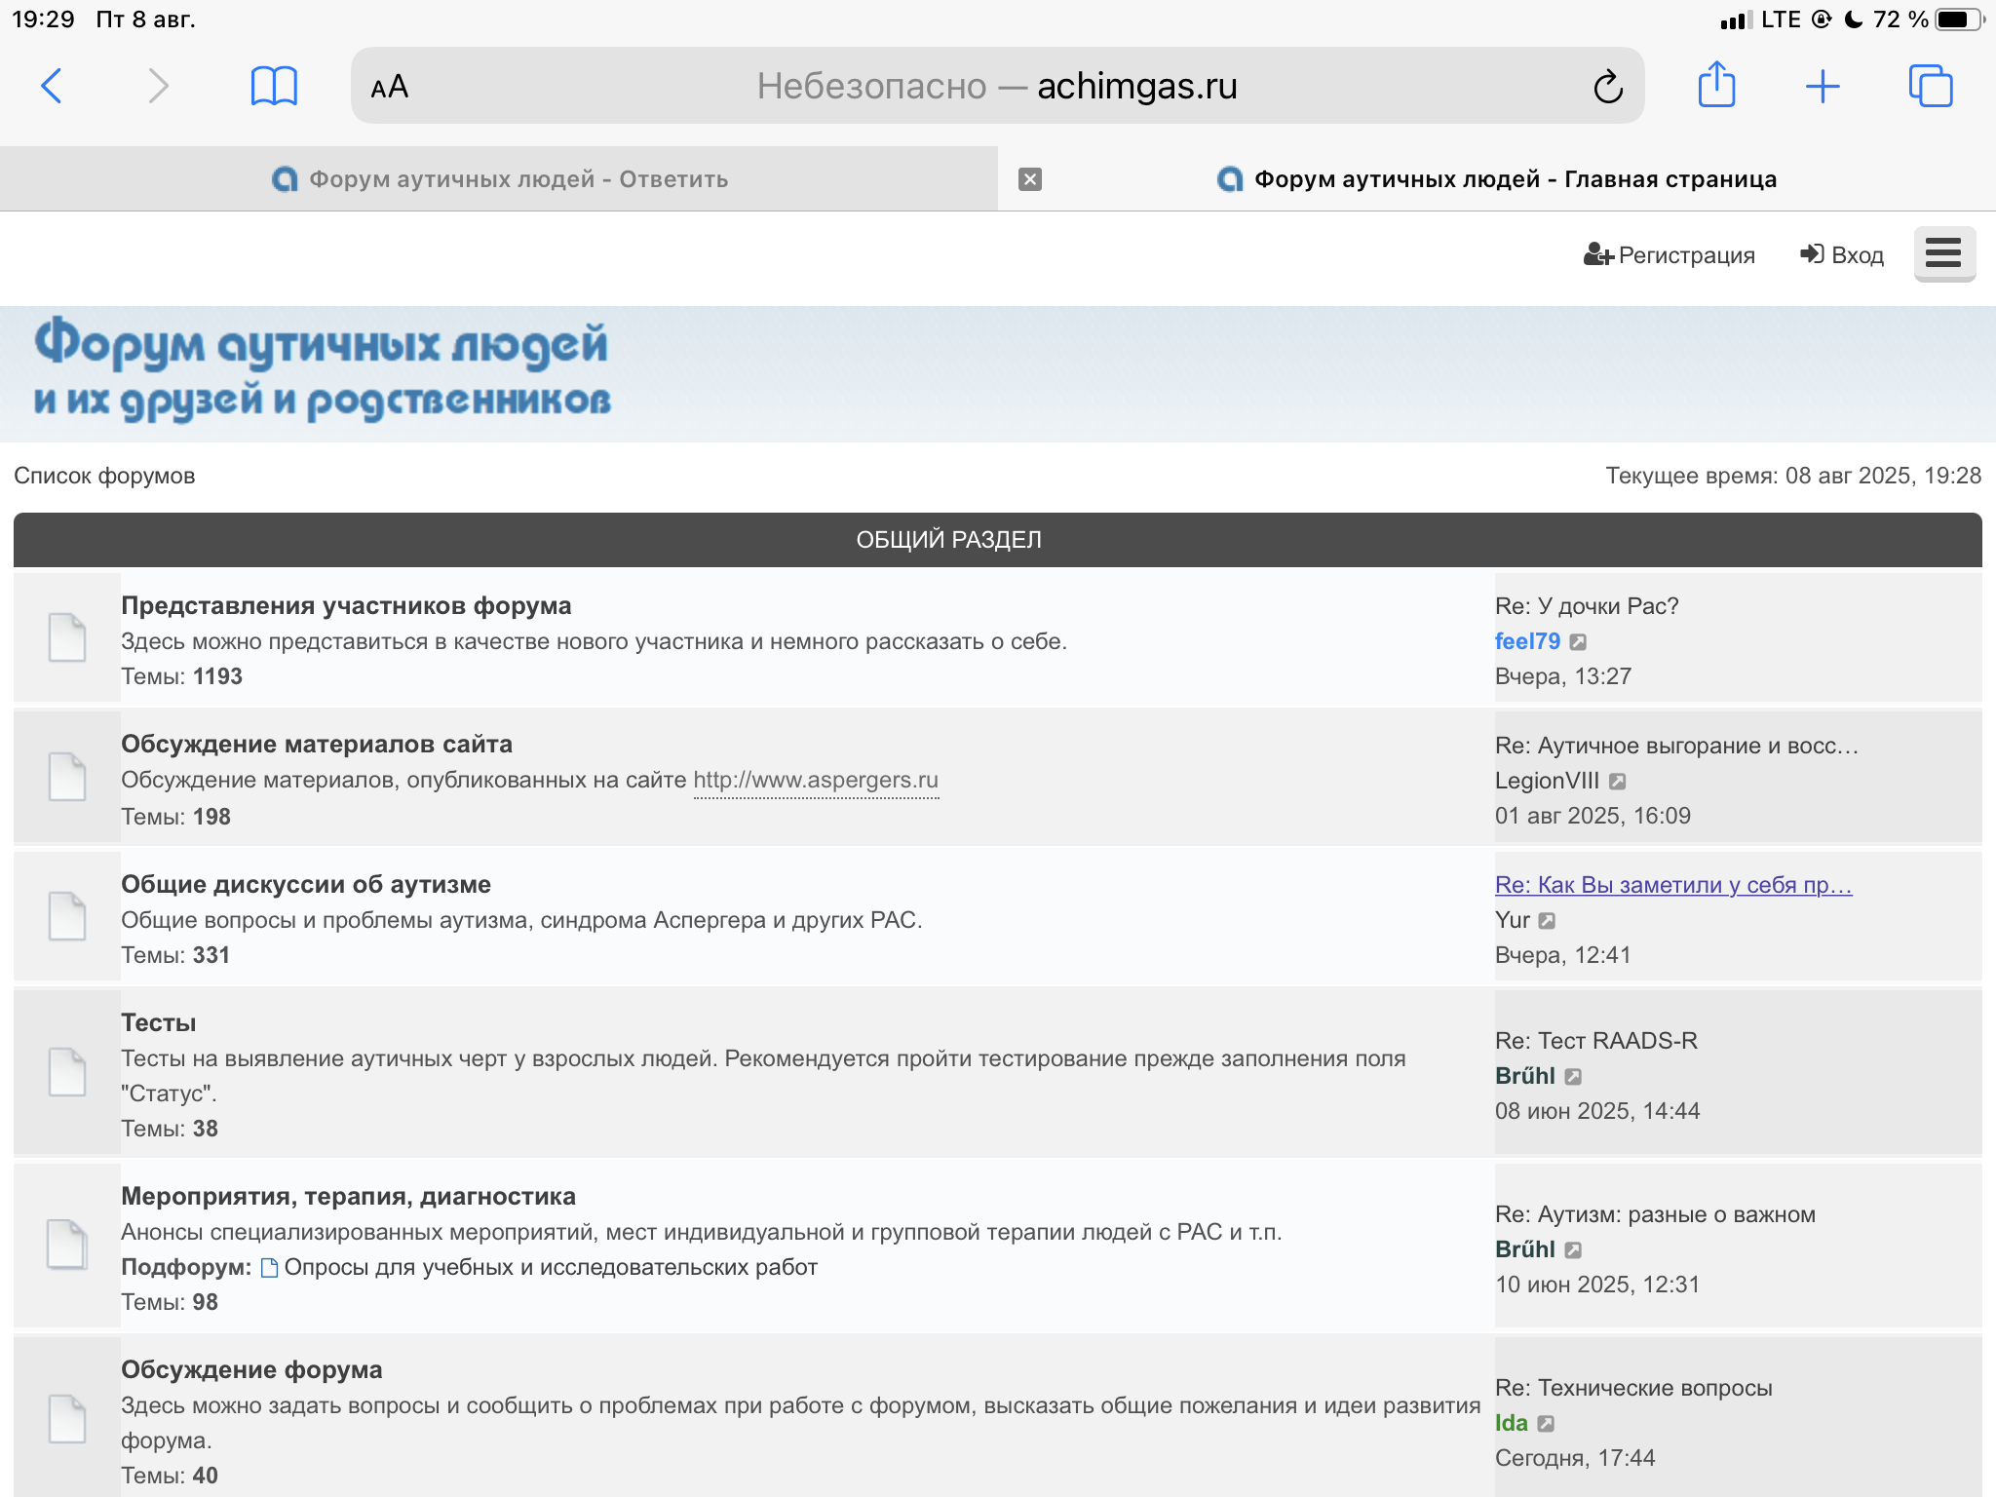Reload the page with refresh icon
Screen dimensions: 1996x1497
tap(1607, 87)
